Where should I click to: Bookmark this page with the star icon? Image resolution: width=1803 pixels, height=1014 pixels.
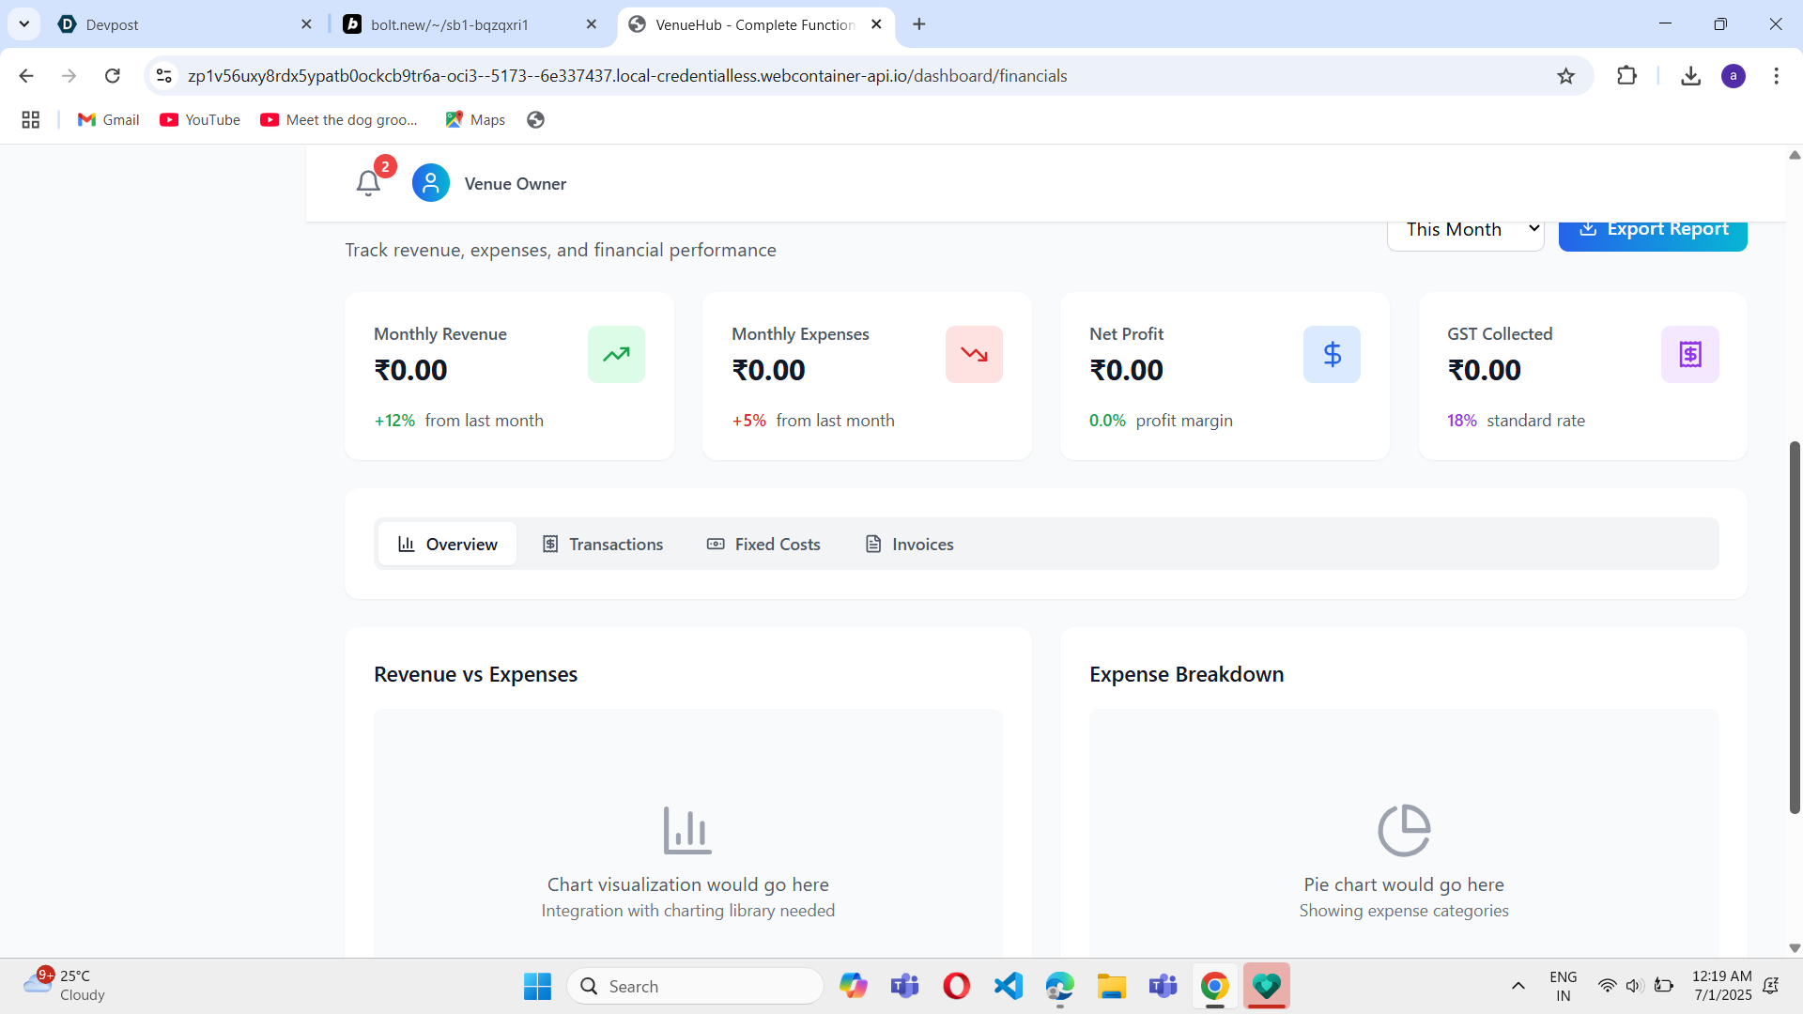pos(1565,76)
